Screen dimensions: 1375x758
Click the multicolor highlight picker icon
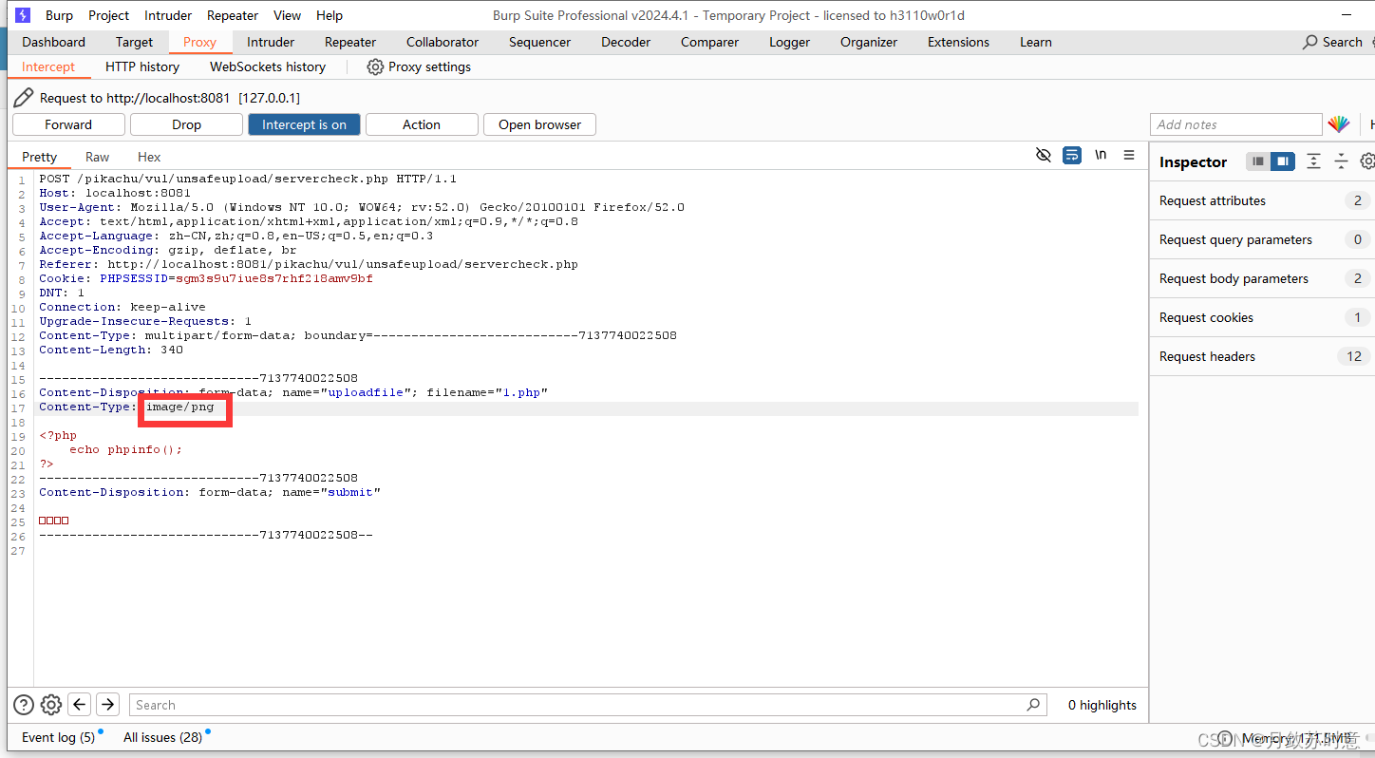(x=1339, y=124)
